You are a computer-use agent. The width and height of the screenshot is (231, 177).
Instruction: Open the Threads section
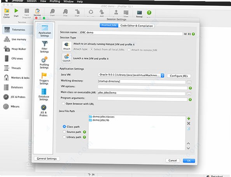coord(12,68)
